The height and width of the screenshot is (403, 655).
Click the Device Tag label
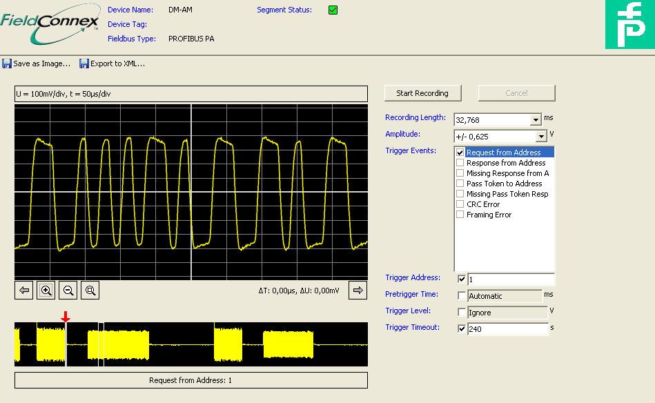(x=128, y=24)
